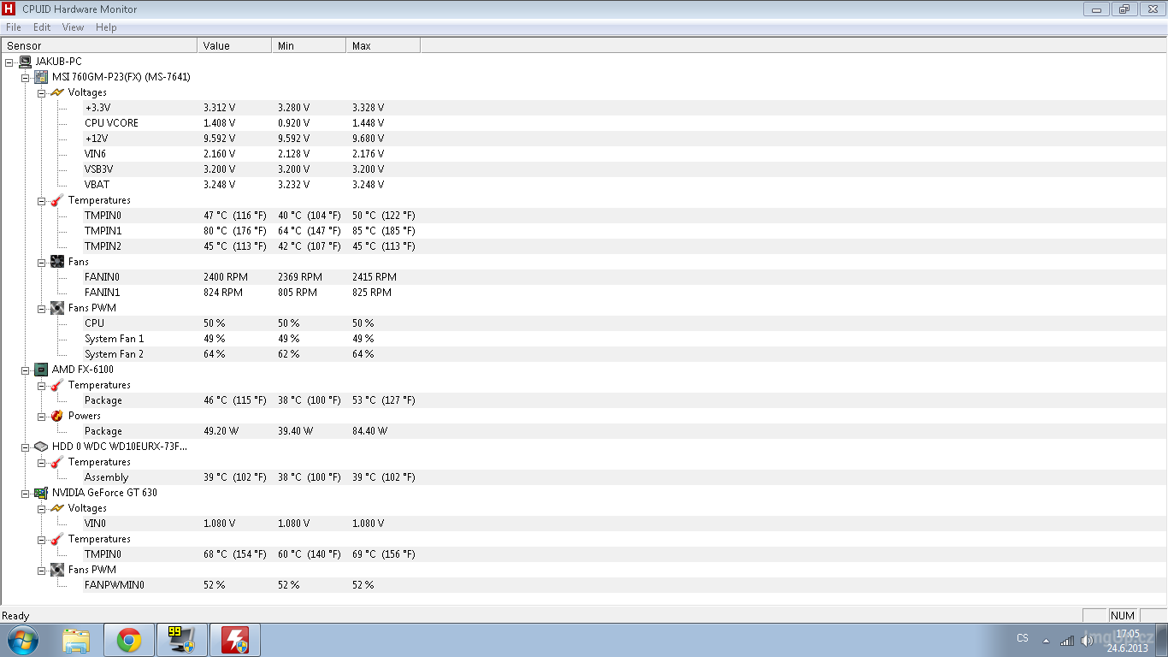The image size is (1168, 657).
Task: Click the NVIDIA GeForce GT 630 card icon
Action: point(41,493)
